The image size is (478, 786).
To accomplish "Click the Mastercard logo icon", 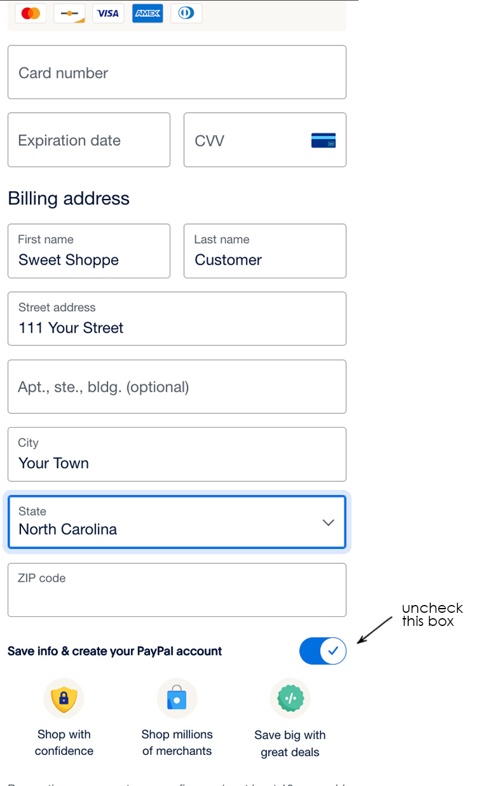I will [x=30, y=13].
